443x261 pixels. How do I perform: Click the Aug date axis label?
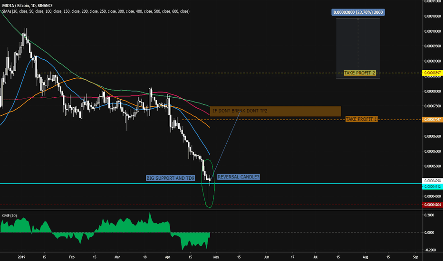tap(366, 257)
